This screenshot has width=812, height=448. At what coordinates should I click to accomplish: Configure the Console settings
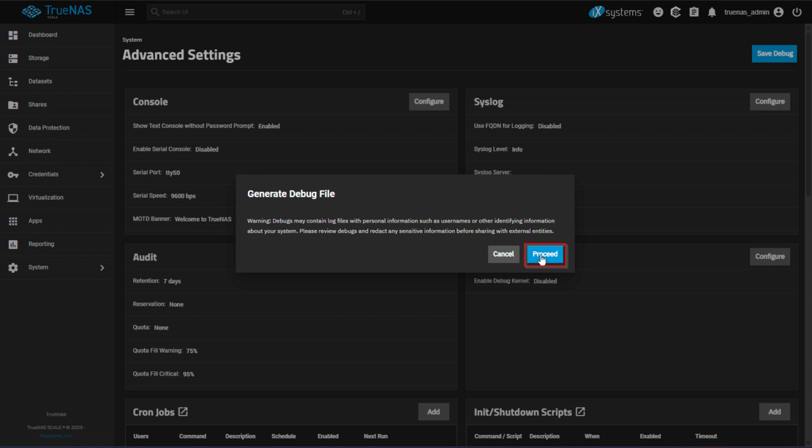click(429, 102)
